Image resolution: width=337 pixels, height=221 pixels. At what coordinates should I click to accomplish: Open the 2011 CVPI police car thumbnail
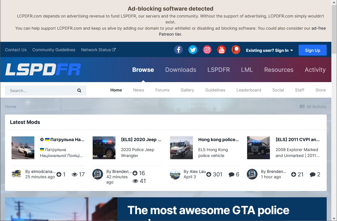259,148
